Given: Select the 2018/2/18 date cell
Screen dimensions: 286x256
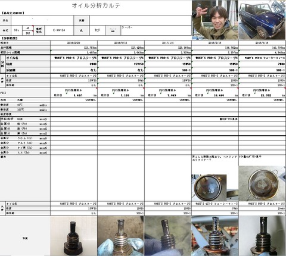Looking at the screenshot, I should click(x=215, y=43).
